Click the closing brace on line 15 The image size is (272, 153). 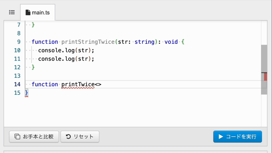pos(26,93)
